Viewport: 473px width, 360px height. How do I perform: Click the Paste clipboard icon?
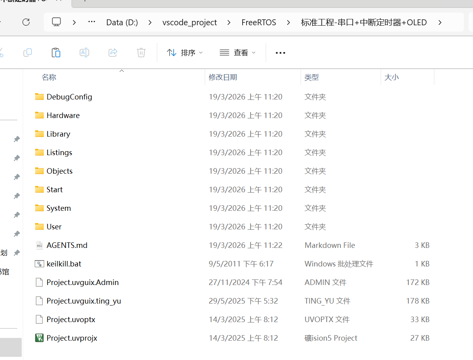click(x=56, y=52)
